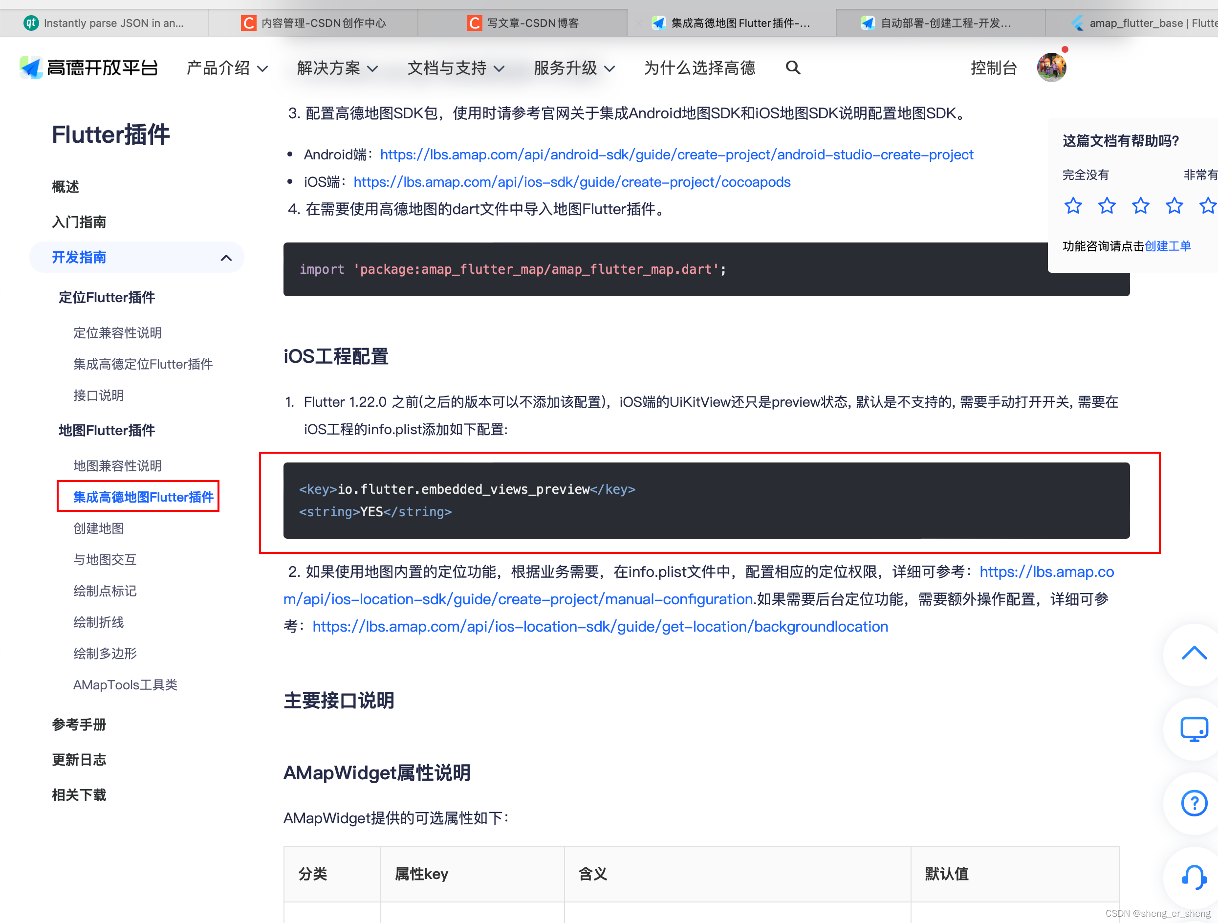Image resolution: width=1218 pixels, height=923 pixels.
Task: Click the favicon of the JSON parser tab
Action: click(x=31, y=23)
